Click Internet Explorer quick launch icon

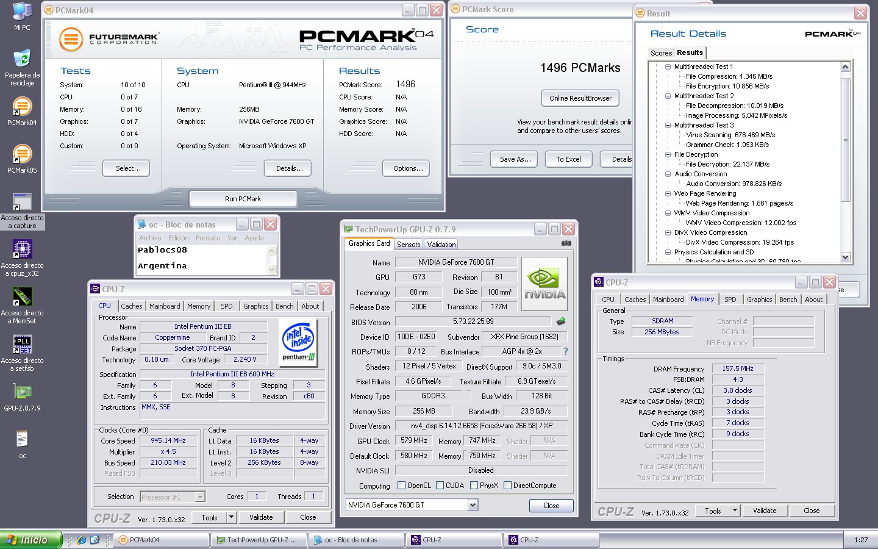click(82, 540)
